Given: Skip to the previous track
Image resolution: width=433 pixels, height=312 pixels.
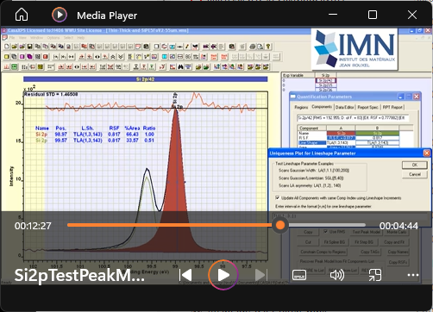Looking at the screenshot, I should 185,275.
